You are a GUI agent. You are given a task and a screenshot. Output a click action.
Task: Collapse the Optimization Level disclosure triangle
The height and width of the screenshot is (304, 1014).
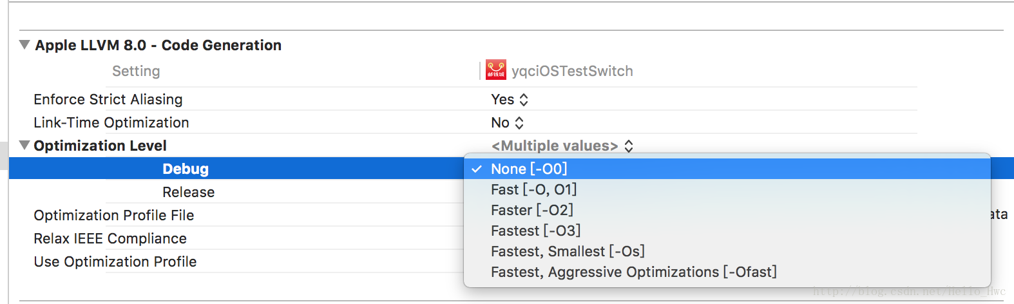(x=24, y=146)
